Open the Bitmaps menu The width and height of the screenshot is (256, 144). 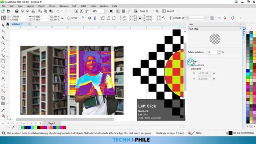pyautogui.click(x=64, y=6)
